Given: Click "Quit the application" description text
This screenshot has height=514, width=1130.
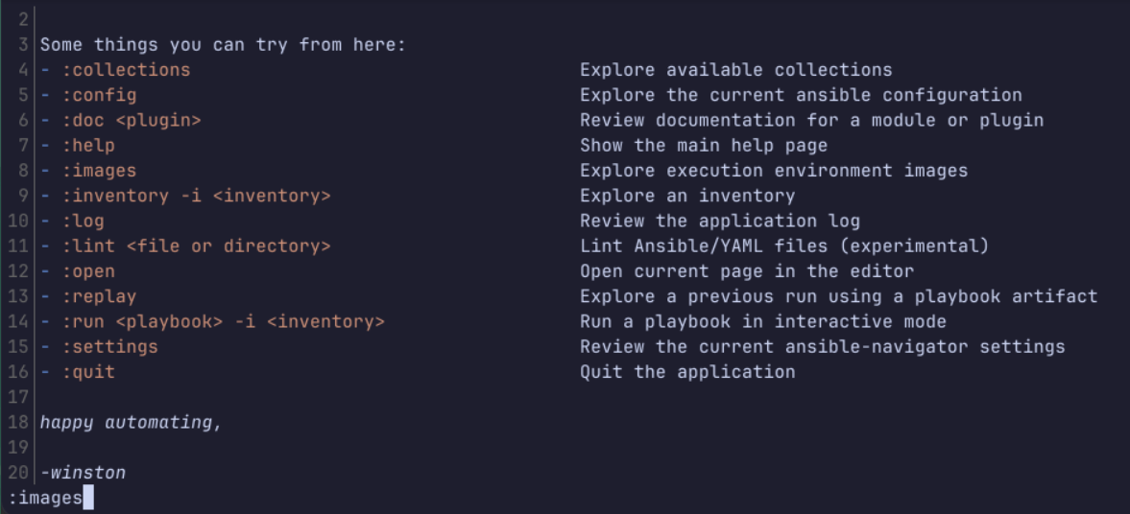Looking at the screenshot, I should coord(686,372).
